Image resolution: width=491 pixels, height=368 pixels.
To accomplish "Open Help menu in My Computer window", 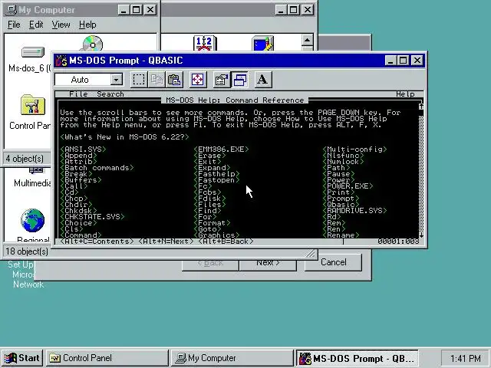I will click(x=87, y=25).
